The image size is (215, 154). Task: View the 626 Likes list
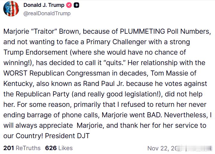coord(59,148)
